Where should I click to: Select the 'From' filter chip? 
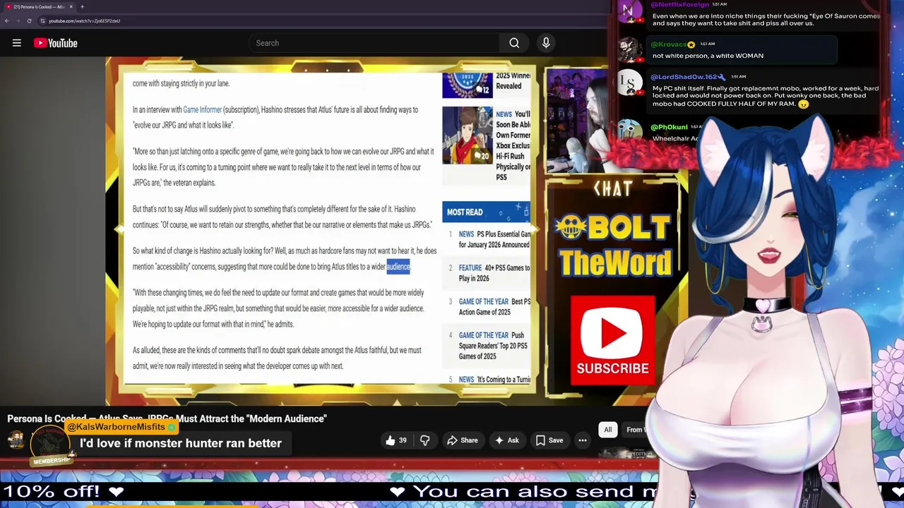click(634, 430)
